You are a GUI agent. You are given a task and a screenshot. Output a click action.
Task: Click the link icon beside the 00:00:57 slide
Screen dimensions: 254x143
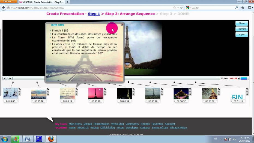coord(190,92)
